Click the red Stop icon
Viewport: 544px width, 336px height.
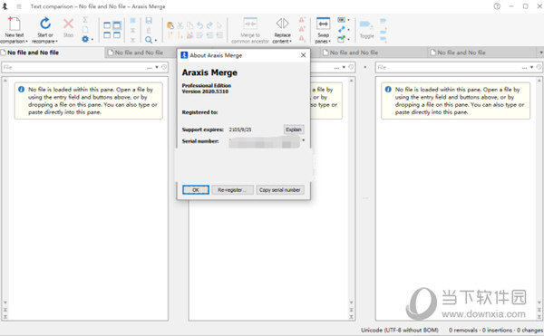coord(68,24)
